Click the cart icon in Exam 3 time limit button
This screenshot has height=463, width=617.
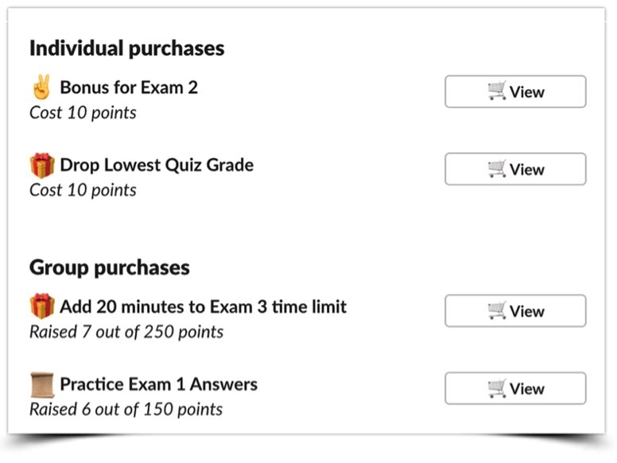pyautogui.click(x=497, y=310)
